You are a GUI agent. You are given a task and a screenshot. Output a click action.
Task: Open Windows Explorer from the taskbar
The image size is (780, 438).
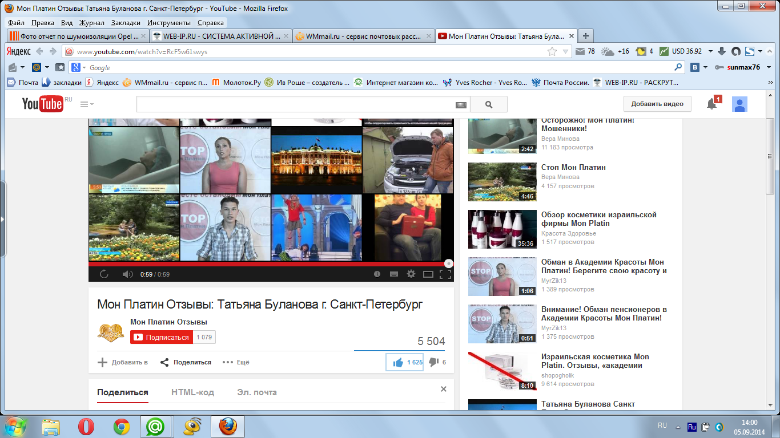[51, 427]
